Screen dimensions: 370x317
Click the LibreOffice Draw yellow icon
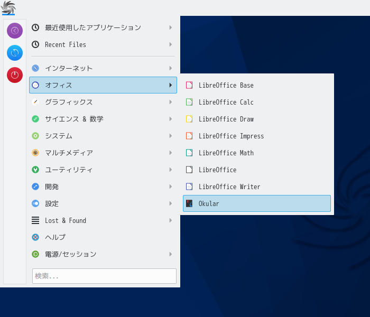tap(189, 119)
